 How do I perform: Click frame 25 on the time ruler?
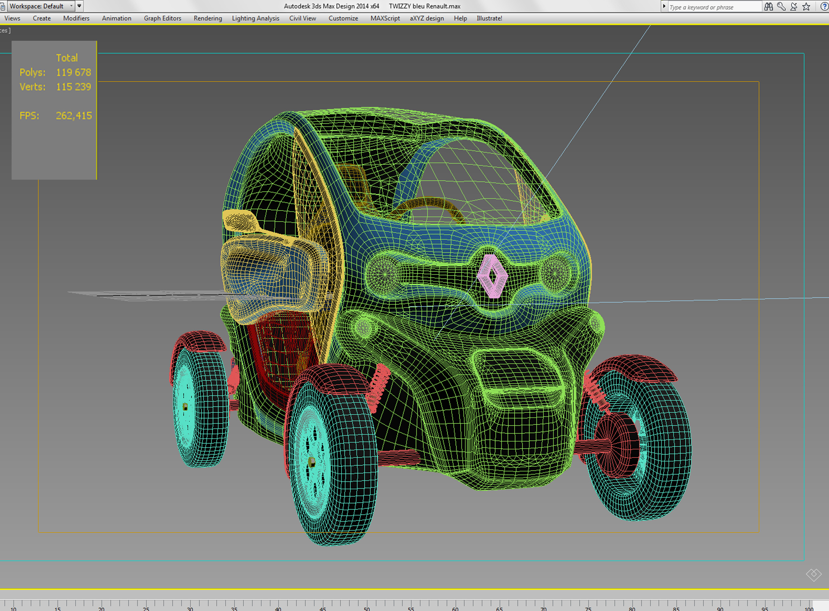pos(146,608)
